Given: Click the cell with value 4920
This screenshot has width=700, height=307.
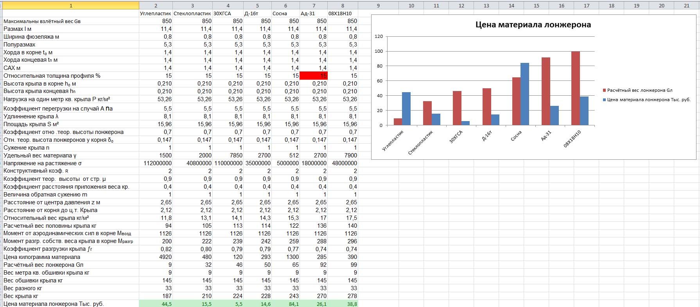Looking at the screenshot, I should [156, 257].
